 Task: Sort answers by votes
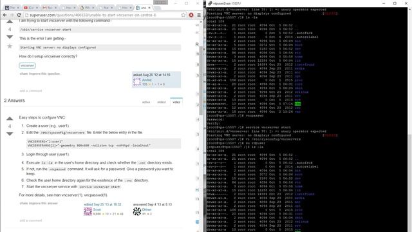coord(176,102)
